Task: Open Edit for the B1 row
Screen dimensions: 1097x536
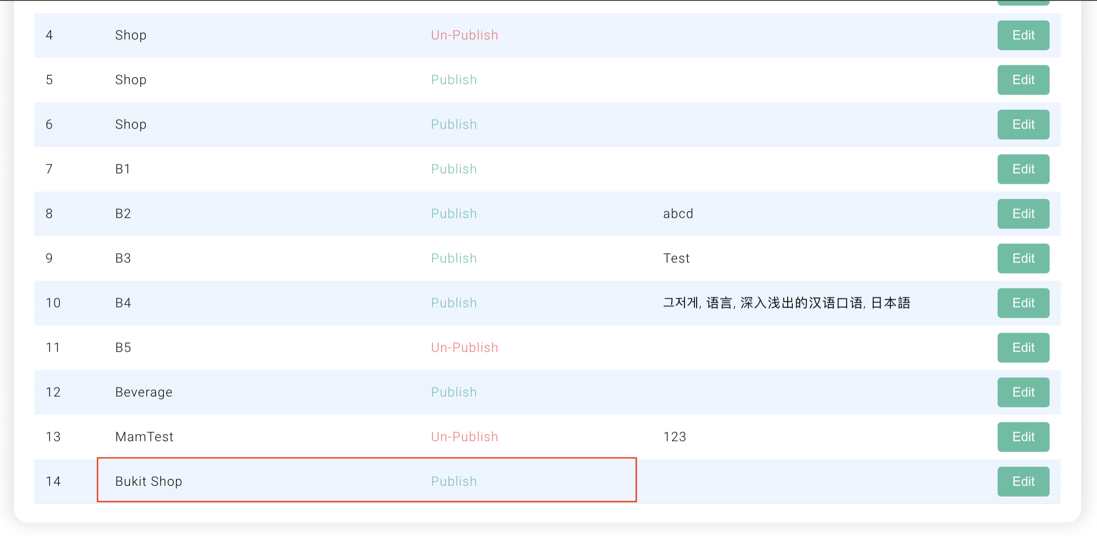Action: pos(1023,169)
